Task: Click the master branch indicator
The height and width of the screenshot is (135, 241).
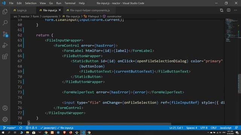Action: pos(9,128)
